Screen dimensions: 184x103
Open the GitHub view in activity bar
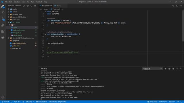coord(3,37)
